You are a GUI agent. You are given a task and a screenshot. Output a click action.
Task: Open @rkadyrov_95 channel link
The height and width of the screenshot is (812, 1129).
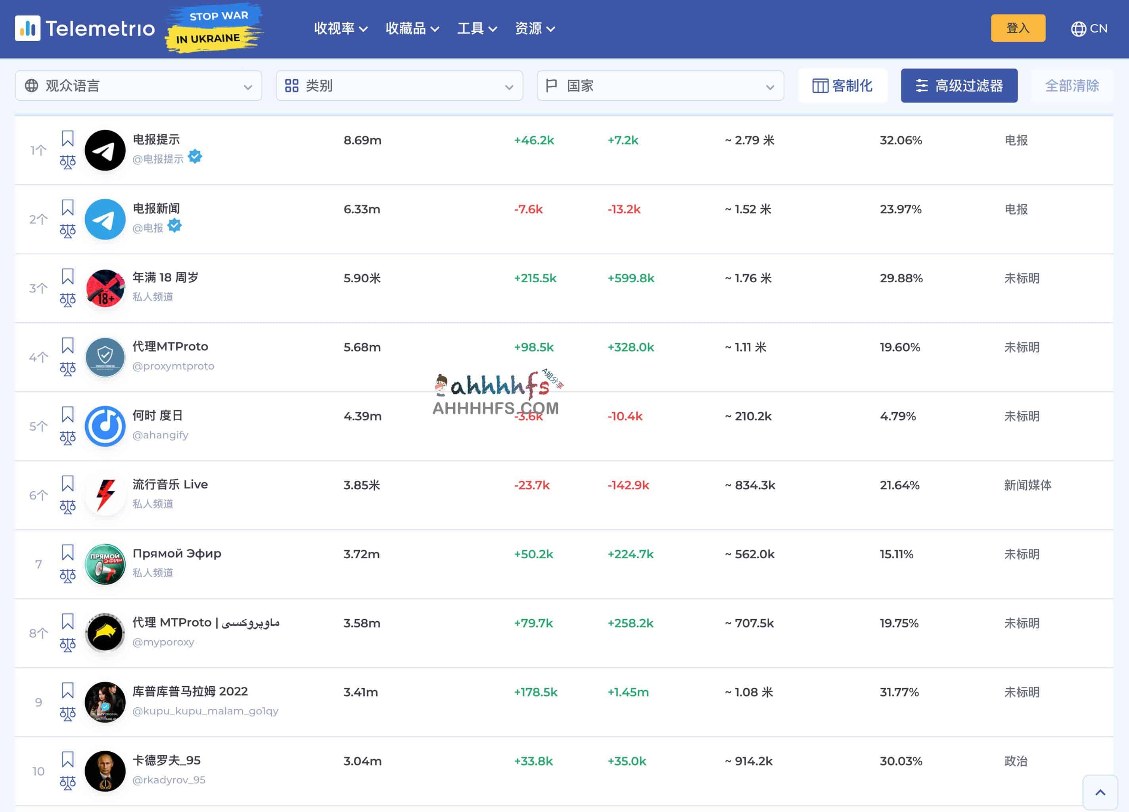click(169, 780)
